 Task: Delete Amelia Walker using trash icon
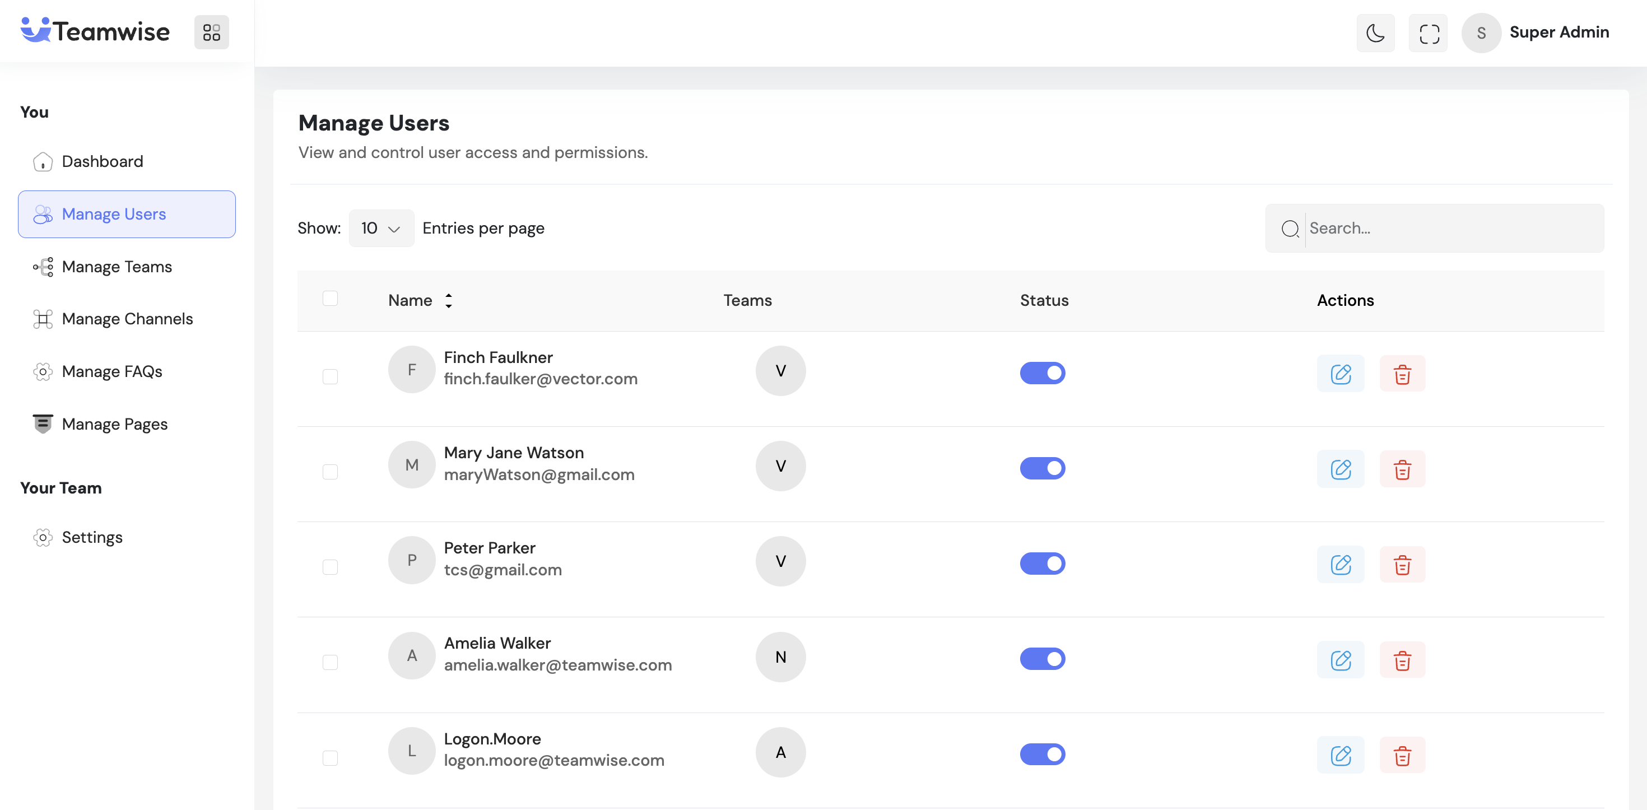pyautogui.click(x=1402, y=660)
